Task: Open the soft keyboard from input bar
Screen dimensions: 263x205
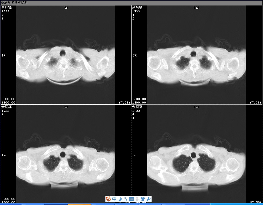Action: [x=131, y=199]
